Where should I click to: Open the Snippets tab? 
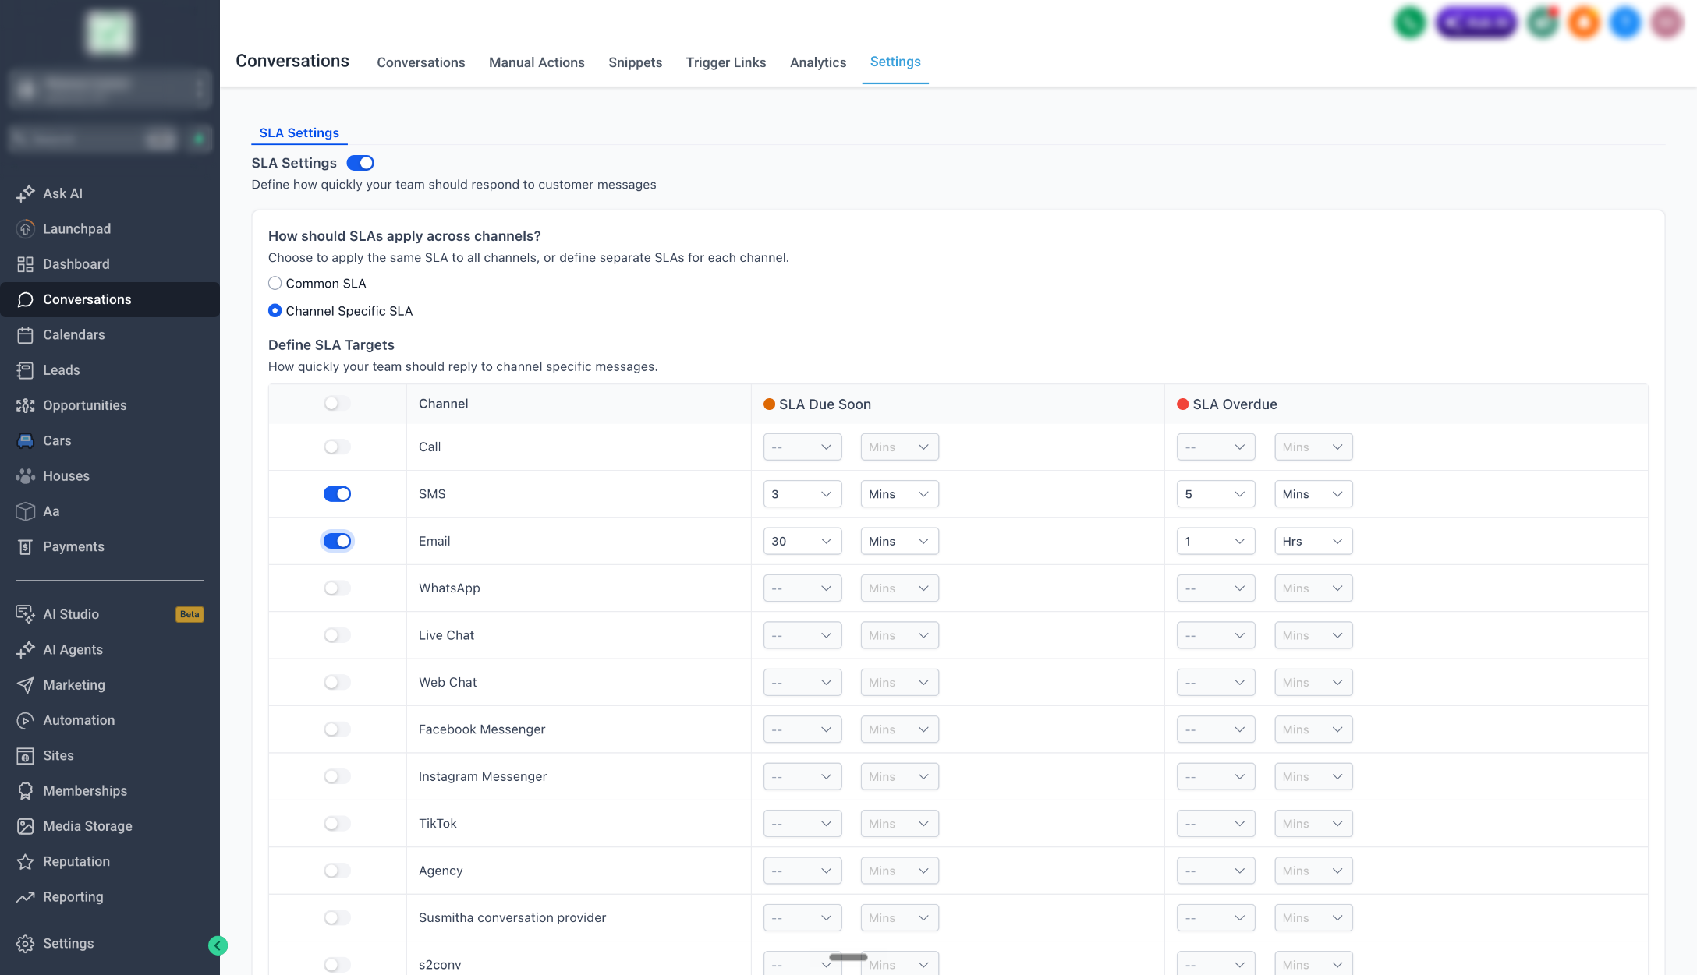tap(635, 62)
